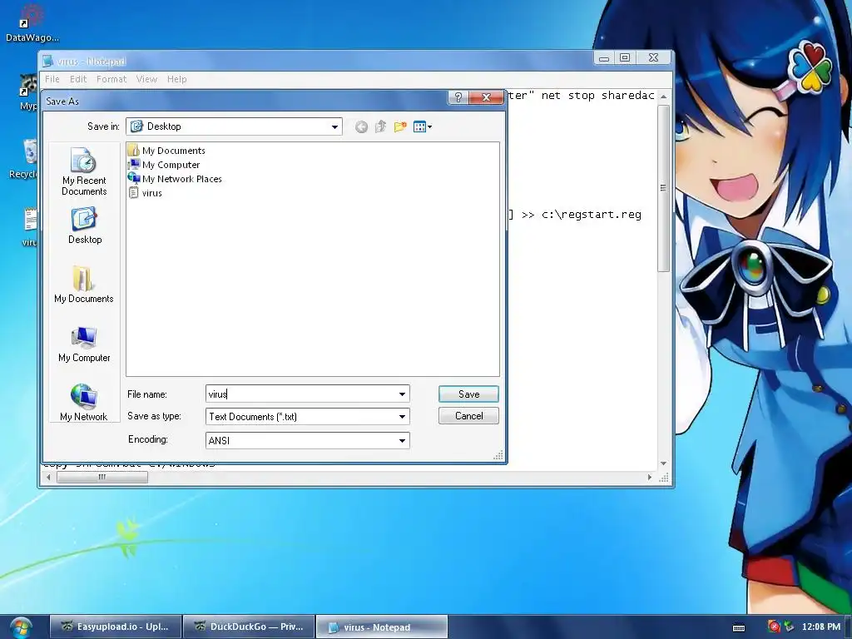This screenshot has width=852, height=639.
Task: Click Notepad scroll up arrow
Action: tap(663, 97)
